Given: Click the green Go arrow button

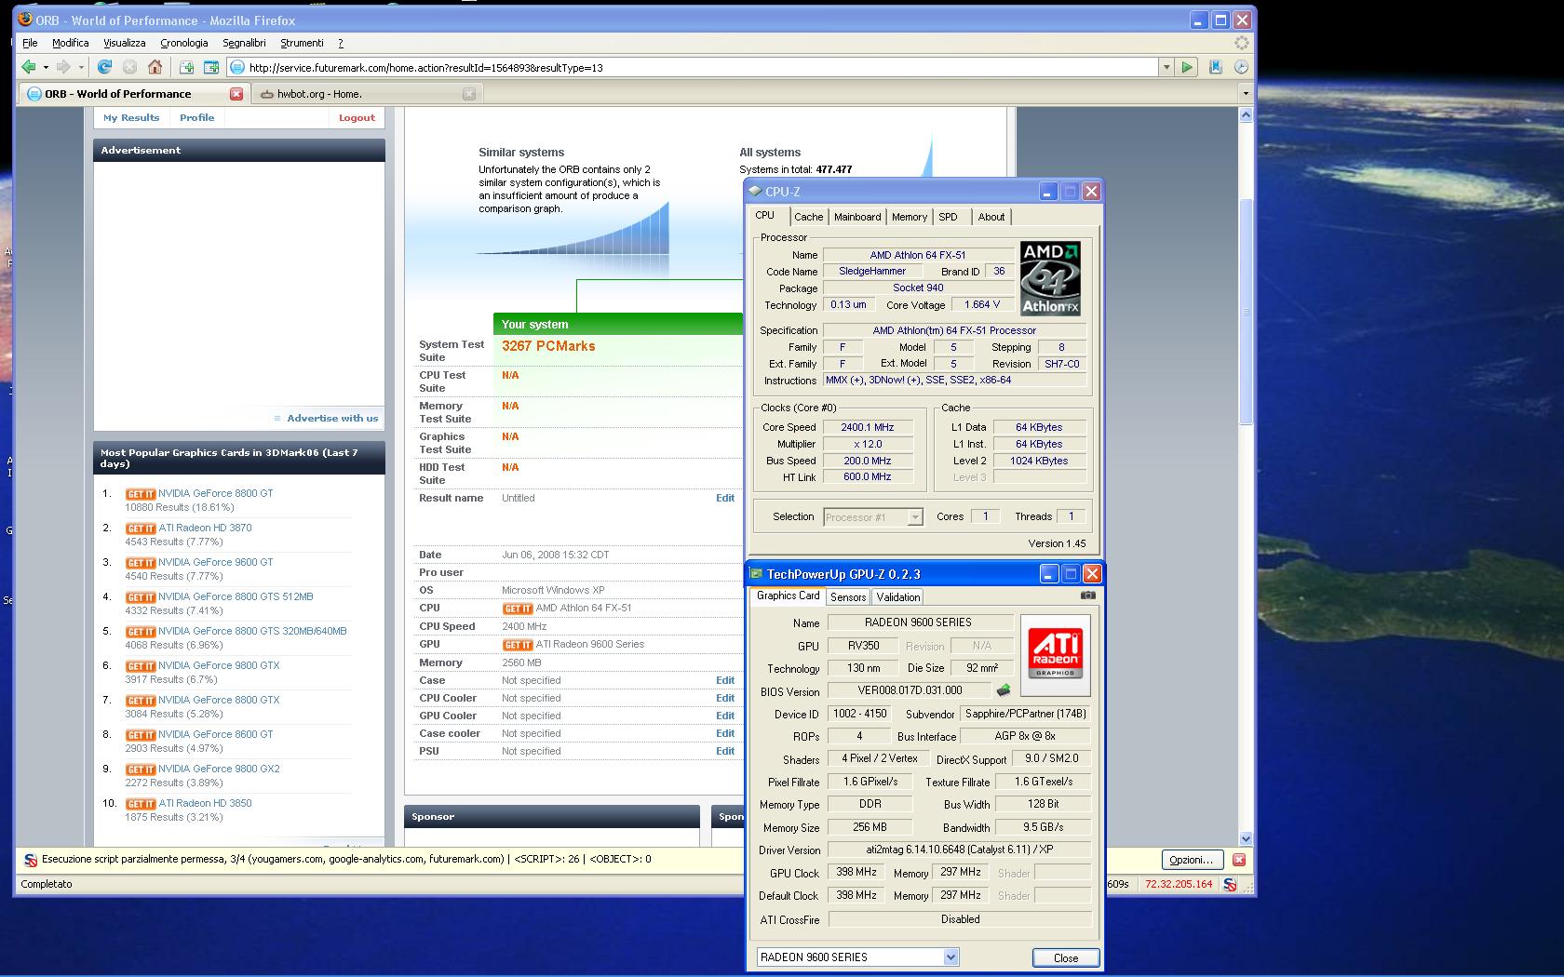Looking at the screenshot, I should click(x=1187, y=67).
